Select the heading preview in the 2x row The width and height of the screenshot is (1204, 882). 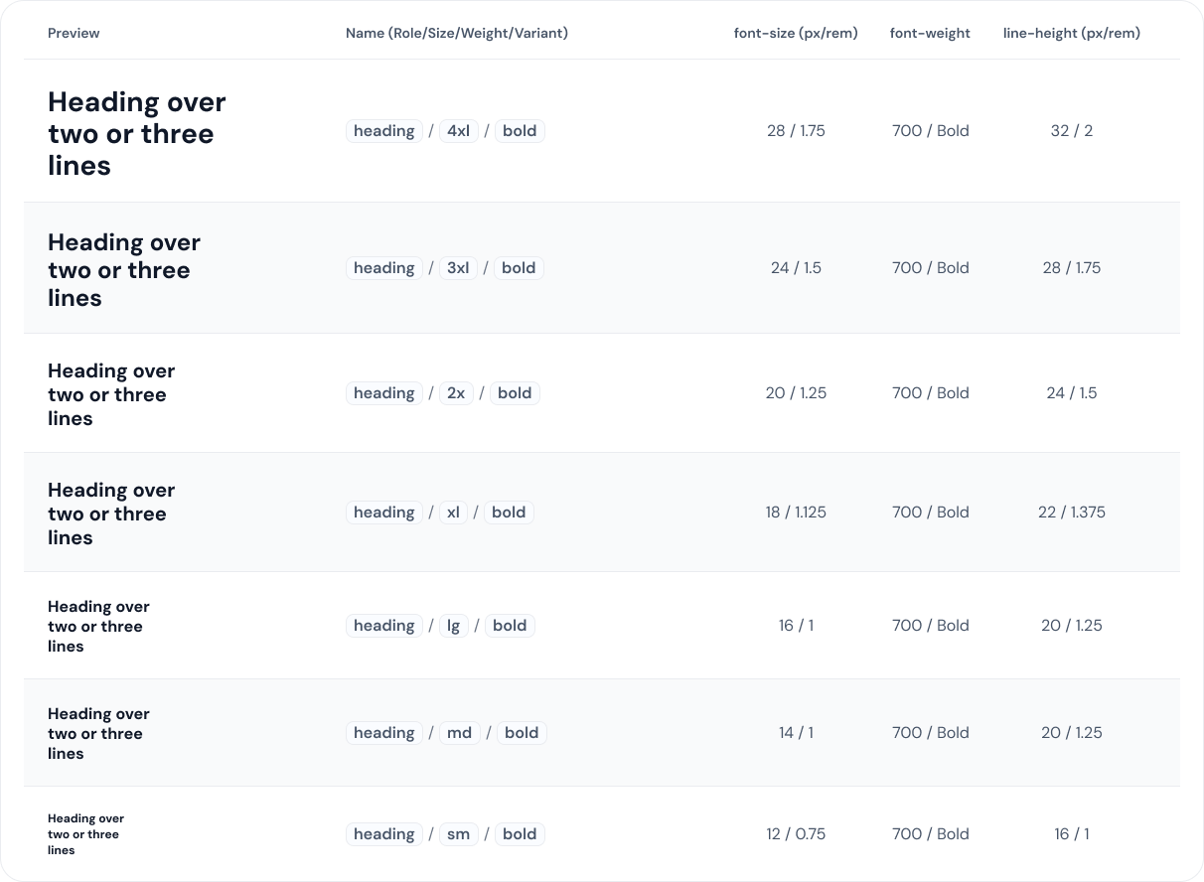[111, 393]
